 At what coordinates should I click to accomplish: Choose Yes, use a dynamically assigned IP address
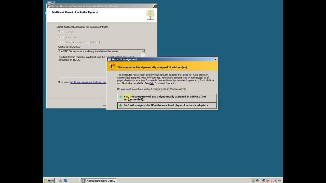[x=167, y=98]
